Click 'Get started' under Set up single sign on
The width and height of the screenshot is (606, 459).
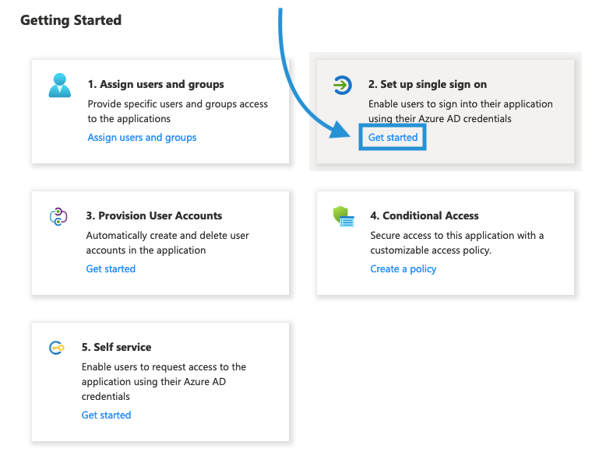(393, 138)
